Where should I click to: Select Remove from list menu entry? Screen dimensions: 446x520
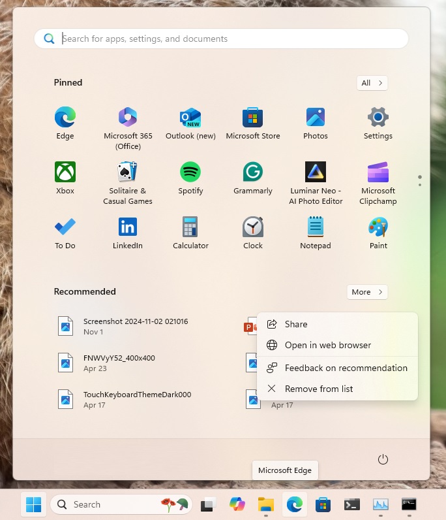(x=318, y=389)
